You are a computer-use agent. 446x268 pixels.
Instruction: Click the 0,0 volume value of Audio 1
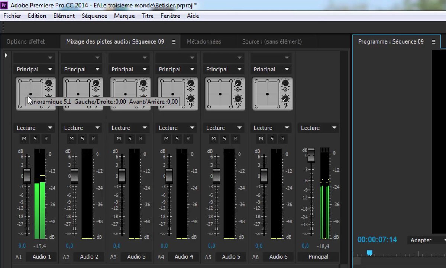(22, 246)
